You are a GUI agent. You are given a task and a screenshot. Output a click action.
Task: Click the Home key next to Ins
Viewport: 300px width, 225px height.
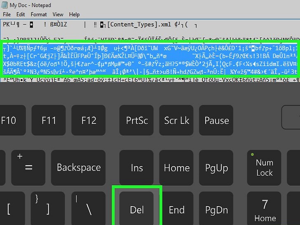click(x=176, y=168)
